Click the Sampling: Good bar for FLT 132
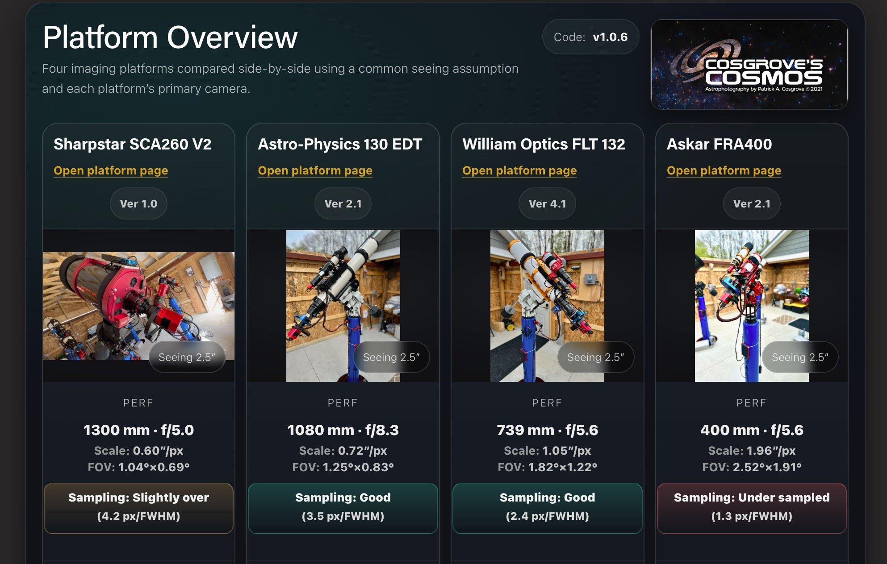Screen dimensions: 887x564 point(547,508)
